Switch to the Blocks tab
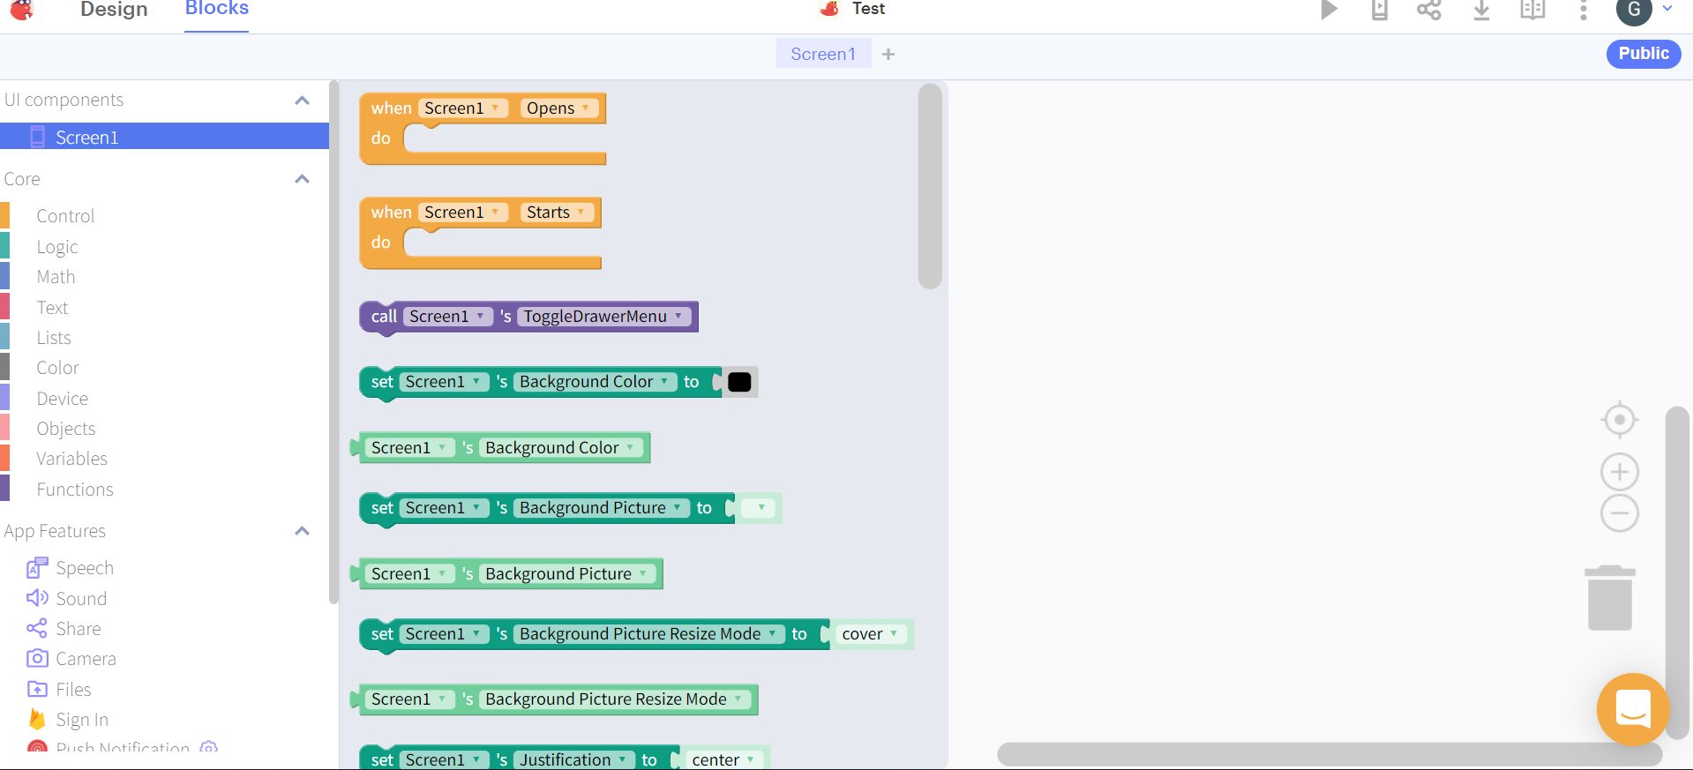The image size is (1693, 770). (217, 10)
